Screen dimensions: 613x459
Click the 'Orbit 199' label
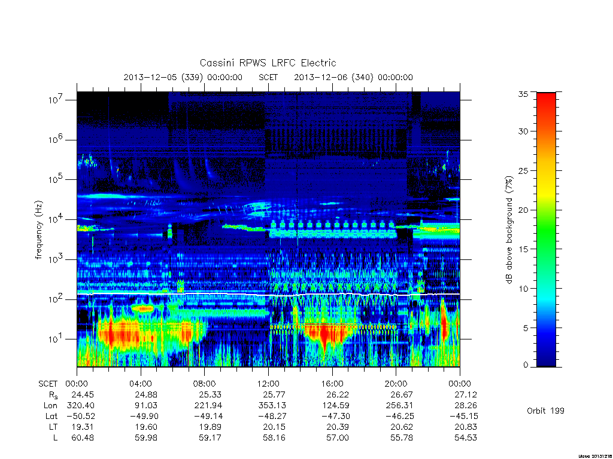click(545, 411)
